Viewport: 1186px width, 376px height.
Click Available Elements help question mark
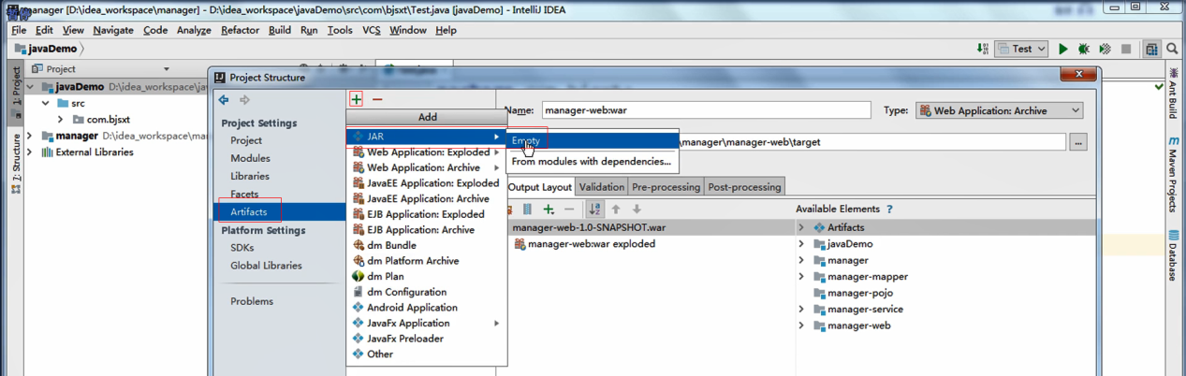[x=889, y=210]
